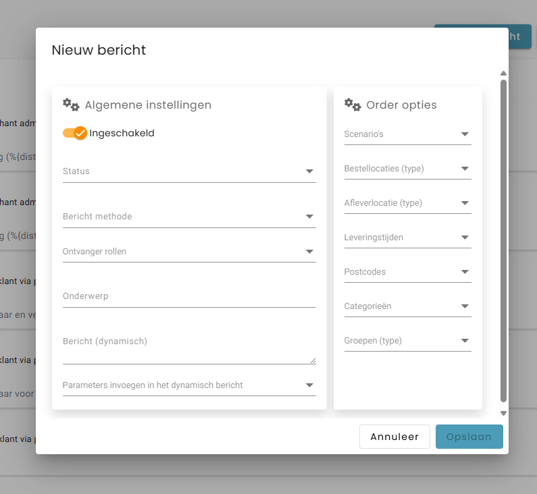537x494 pixels.
Task: Disable the Ingeschakeld toggle switch
Action: pos(75,133)
